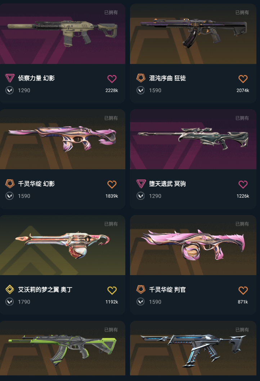Like the 侦察力量 幻影 skin with heart
Image resolution: width=260 pixels, height=381 pixels.
(112, 79)
